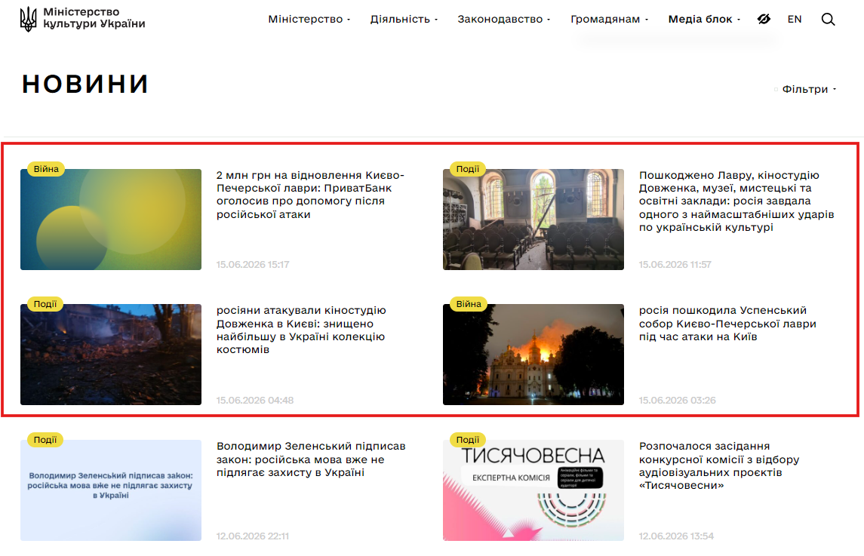Open the Успенський собор damage article headline

pos(727,324)
